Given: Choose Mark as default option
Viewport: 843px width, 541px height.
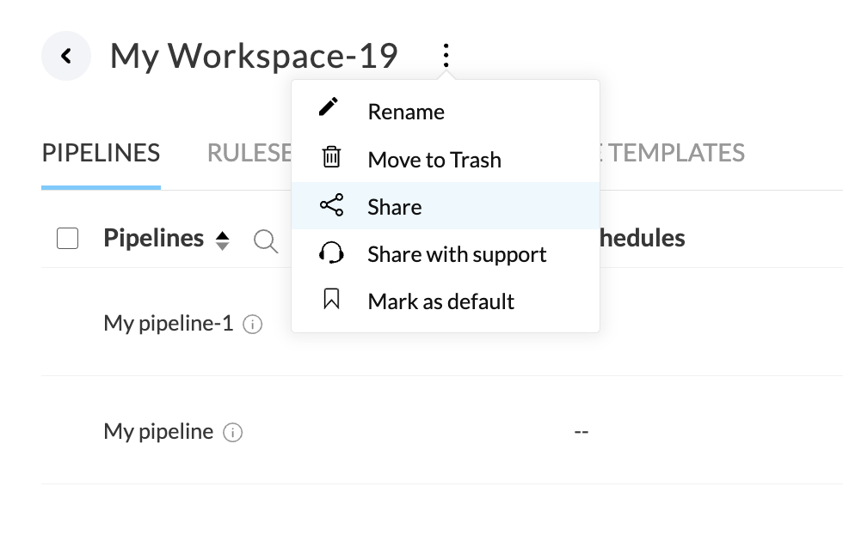Looking at the screenshot, I should coord(441,301).
